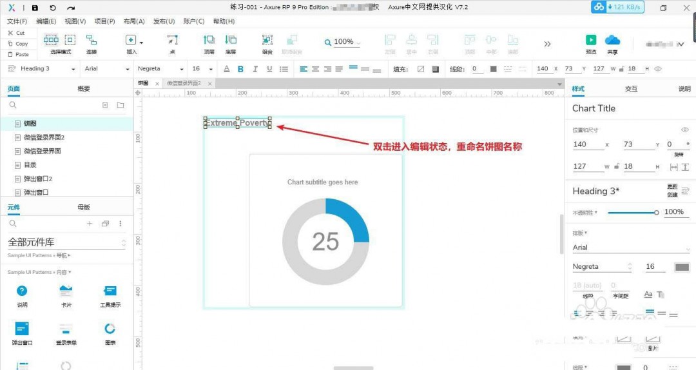Select the Chart (图表) widget icon
The image size is (696, 370).
[x=110, y=329]
